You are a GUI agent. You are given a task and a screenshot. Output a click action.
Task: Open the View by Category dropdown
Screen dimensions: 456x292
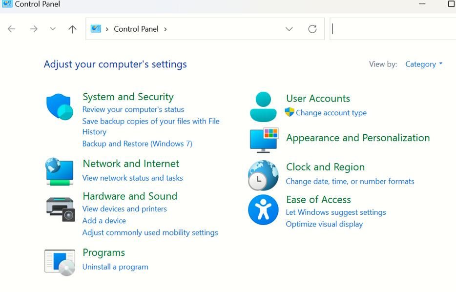(424, 64)
